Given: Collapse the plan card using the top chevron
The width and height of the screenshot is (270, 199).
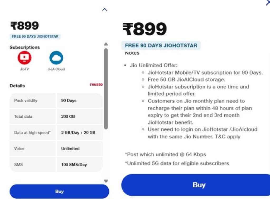Looking at the screenshot, I should point(105,9).
